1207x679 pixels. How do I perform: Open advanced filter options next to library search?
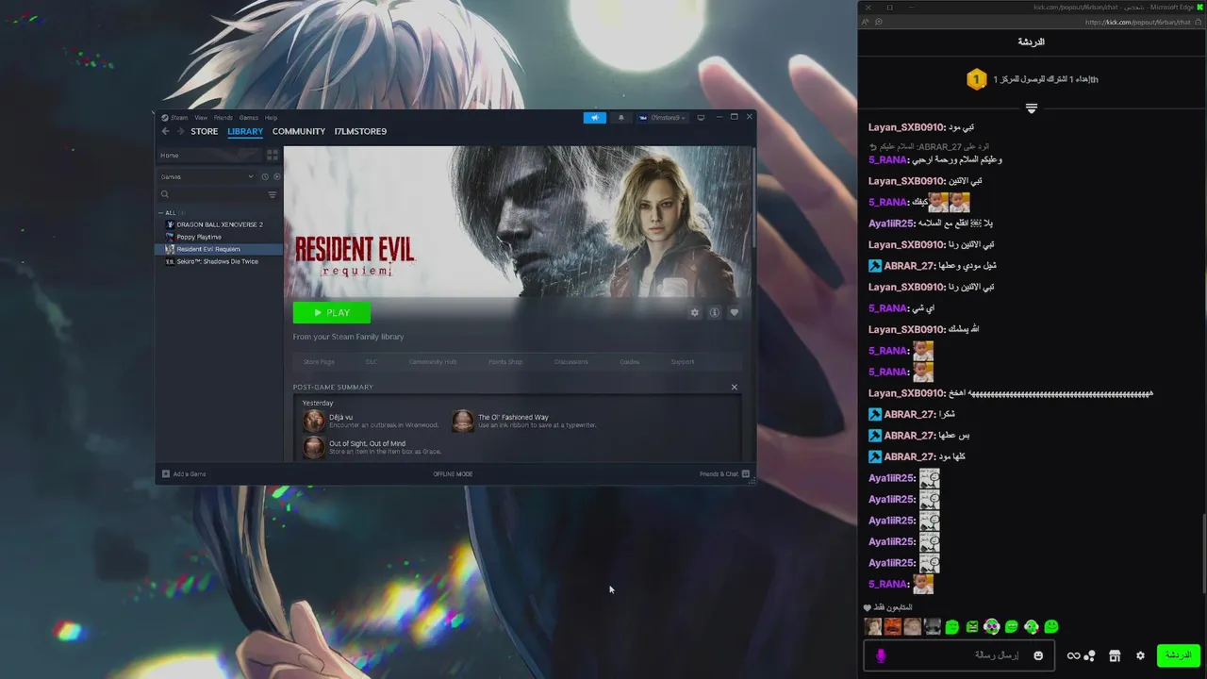pyautogui.click(x=273, y=194)
